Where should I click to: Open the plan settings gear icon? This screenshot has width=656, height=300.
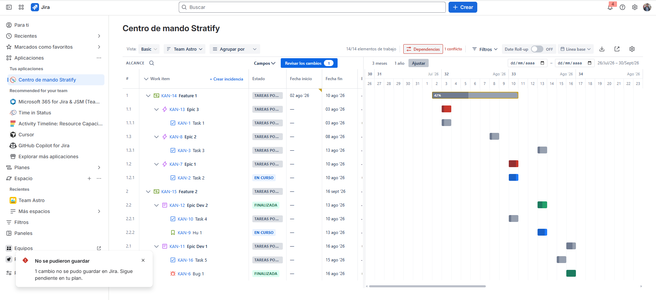632,49
